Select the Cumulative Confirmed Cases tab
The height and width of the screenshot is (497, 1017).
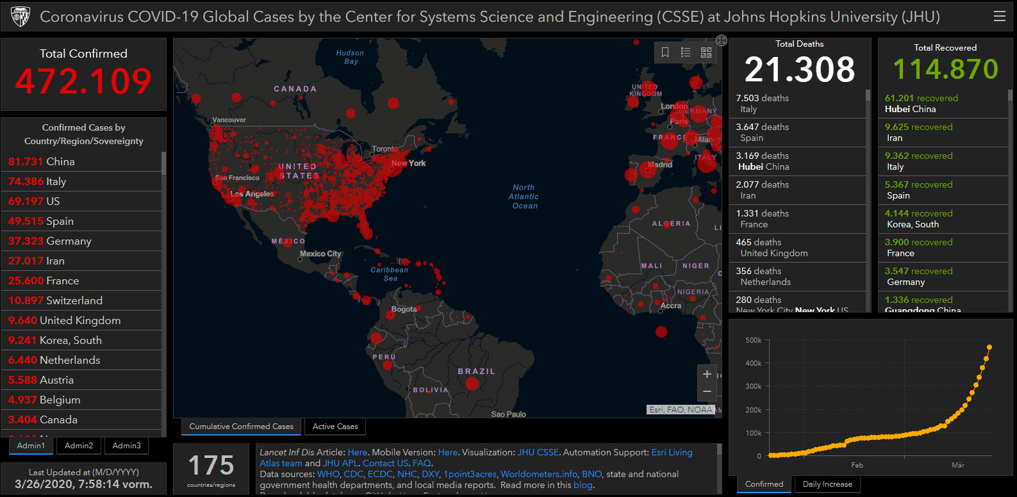click(x=241, y=427)
